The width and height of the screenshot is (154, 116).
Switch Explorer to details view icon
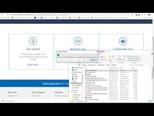(x=150, y=101)
